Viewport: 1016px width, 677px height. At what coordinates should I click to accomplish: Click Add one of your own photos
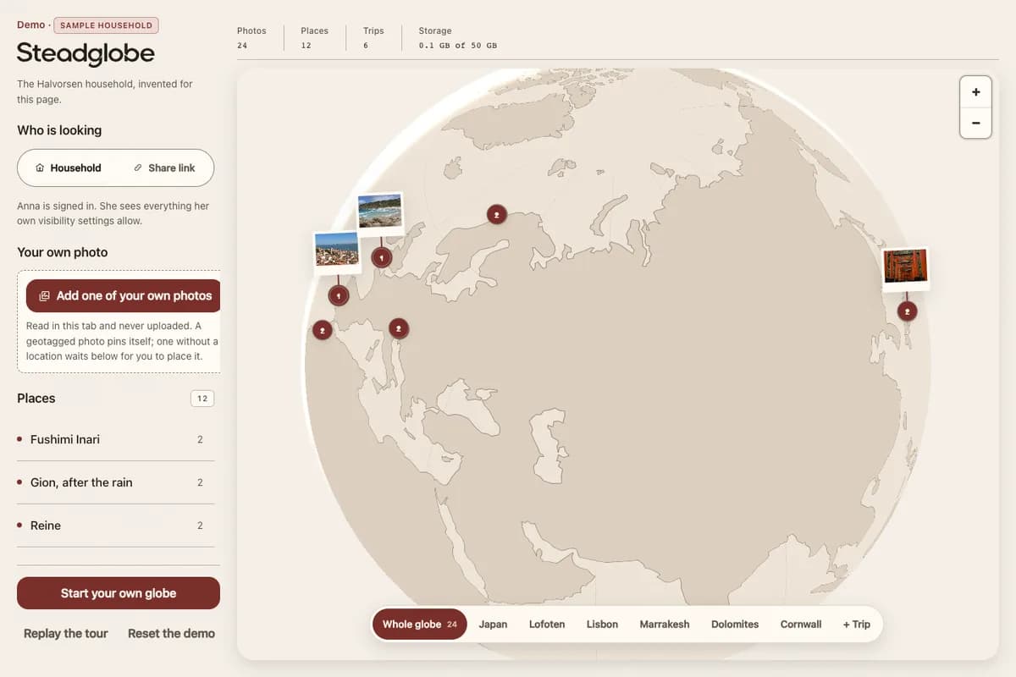(x=124, y=295)
